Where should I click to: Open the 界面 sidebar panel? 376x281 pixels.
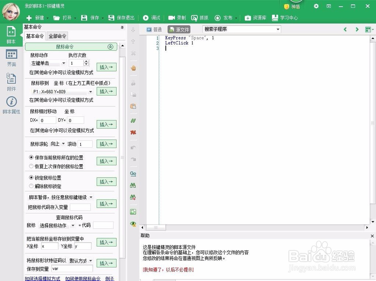(11, 58)
